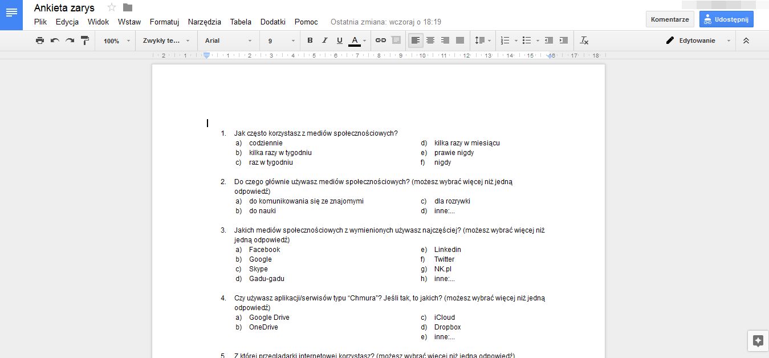Image resolution: width=769 pixels, height=358 pixels.
Task: Click the answer text 'iCloud'
Action: pyautogui.click(x=445, y=318)
